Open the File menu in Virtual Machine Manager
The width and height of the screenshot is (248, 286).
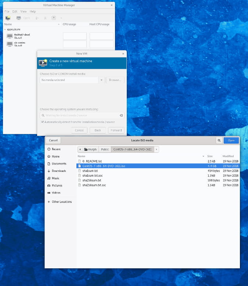point(7,11)
